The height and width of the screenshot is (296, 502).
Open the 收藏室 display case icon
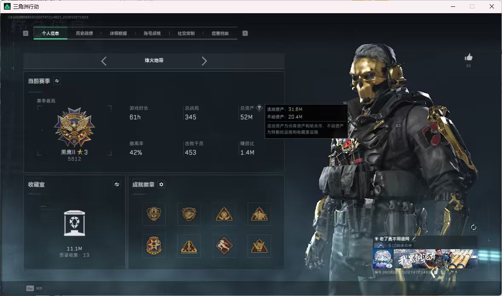(x=74, y=223)
